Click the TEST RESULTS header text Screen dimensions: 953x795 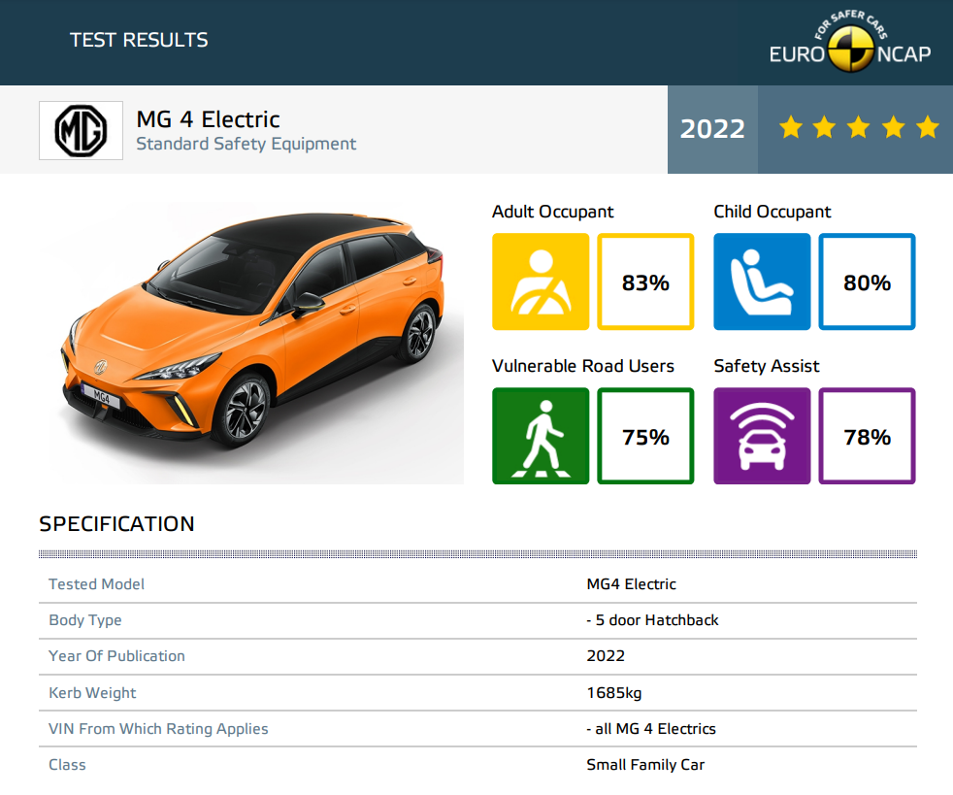139,40
